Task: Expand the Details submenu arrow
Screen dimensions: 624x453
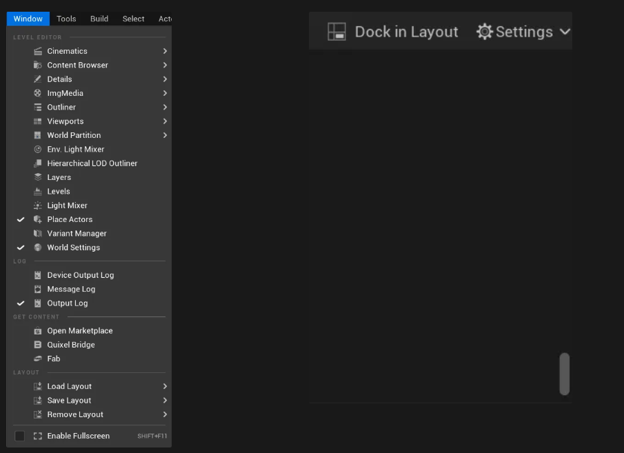Action: (165, 79)
